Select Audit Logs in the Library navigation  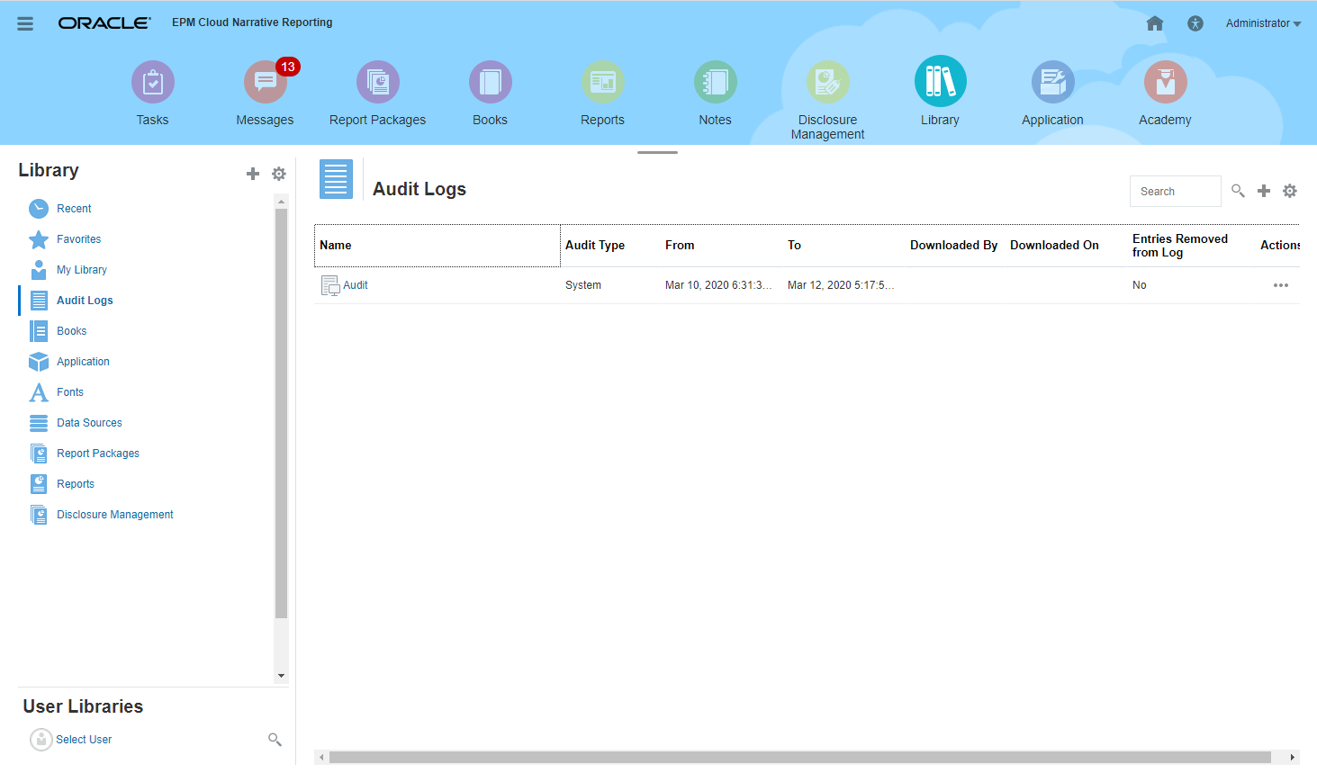tap(85, 301)
